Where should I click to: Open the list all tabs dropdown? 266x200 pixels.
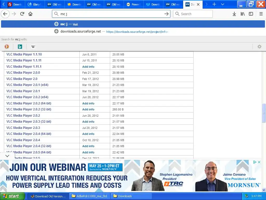pyautogui.click(x=223, y=4)
